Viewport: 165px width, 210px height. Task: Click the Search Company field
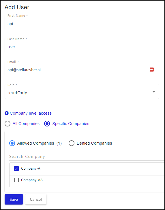click(87, 156)
